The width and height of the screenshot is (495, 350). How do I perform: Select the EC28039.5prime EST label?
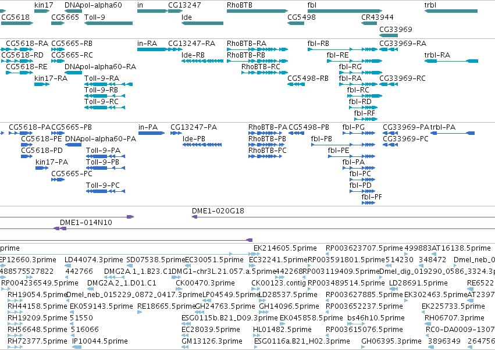click(211, 330)
